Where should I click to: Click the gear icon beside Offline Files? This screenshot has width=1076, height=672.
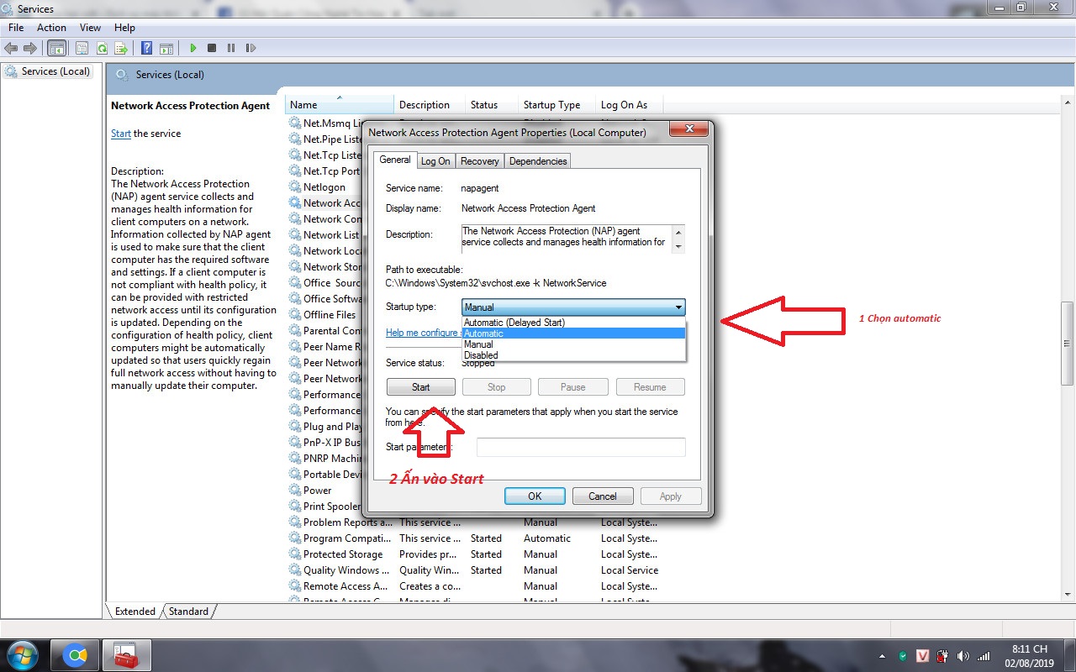[x=295, y=314]
